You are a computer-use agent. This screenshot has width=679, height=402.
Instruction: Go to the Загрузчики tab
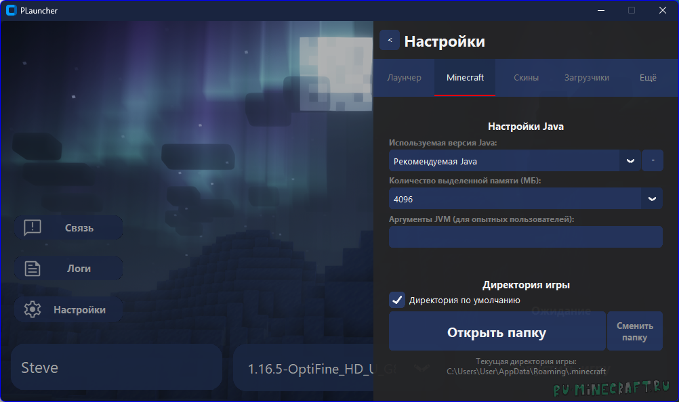[x=587, y=77]
